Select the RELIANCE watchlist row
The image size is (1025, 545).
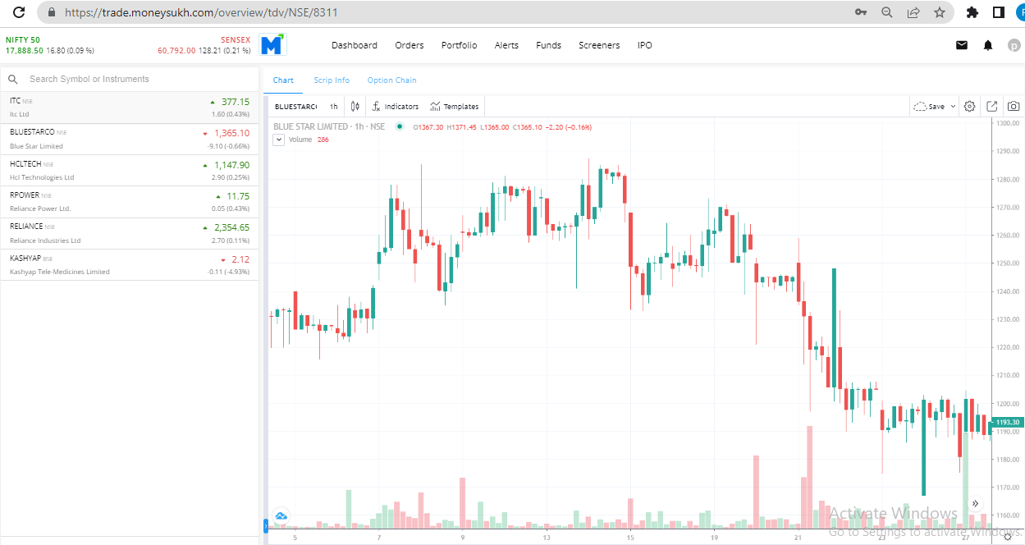(129, 233)
